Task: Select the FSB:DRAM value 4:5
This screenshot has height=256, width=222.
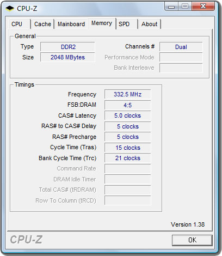Action: (x=128, y=105)
